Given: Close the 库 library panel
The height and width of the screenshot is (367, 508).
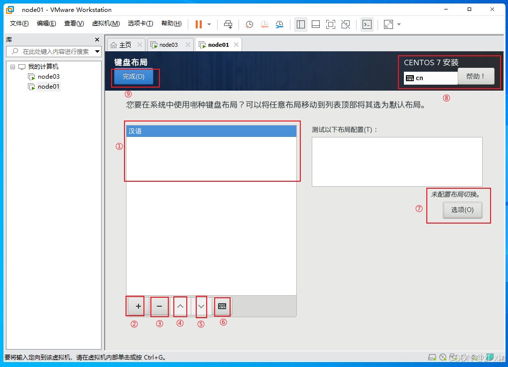Looking at the screenshot, I should [97, 39].
